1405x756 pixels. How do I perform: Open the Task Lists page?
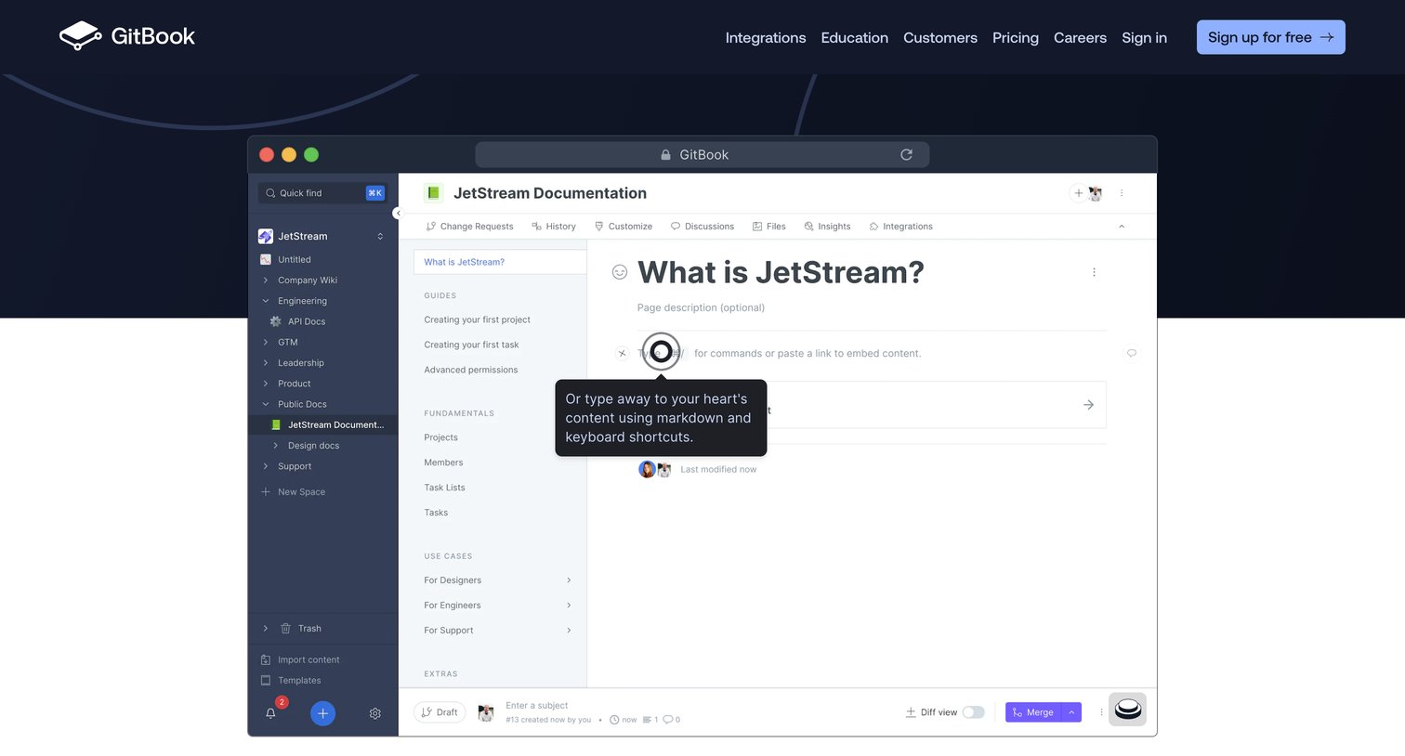pyautogui.click(x=444, y=488)
